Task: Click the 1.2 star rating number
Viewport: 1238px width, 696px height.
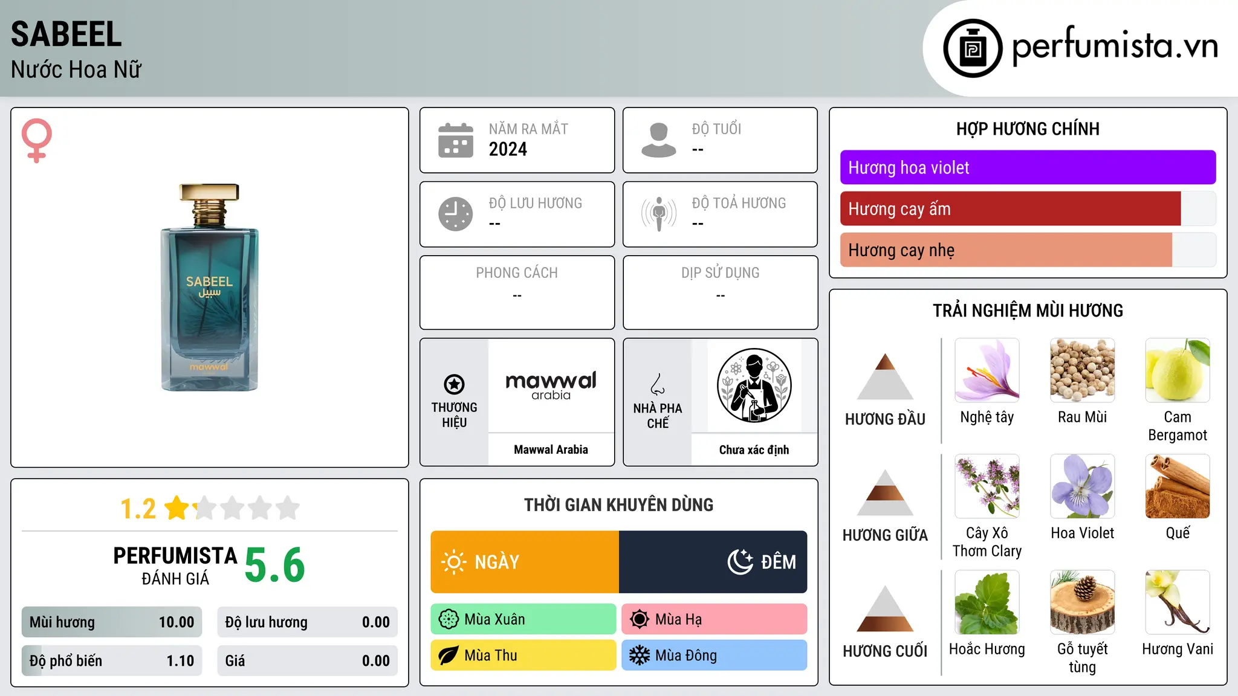Action: [x=138, y=509]
